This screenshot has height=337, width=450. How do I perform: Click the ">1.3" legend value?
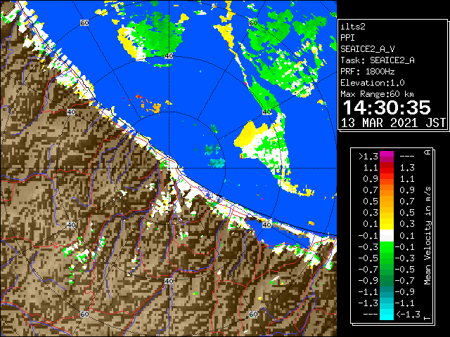click(368, 157)
